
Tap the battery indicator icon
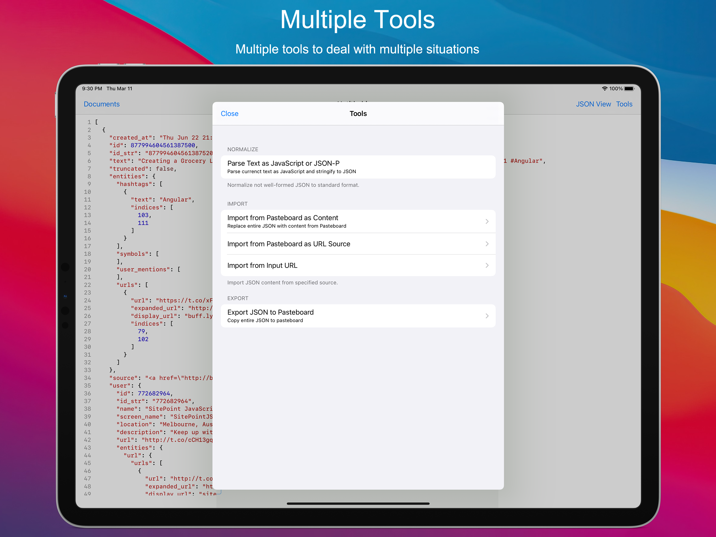[x=629, y=88]
